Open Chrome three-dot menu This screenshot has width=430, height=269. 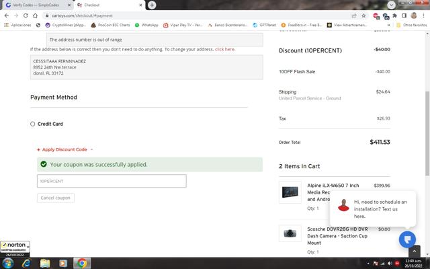(x=424, y=15)
